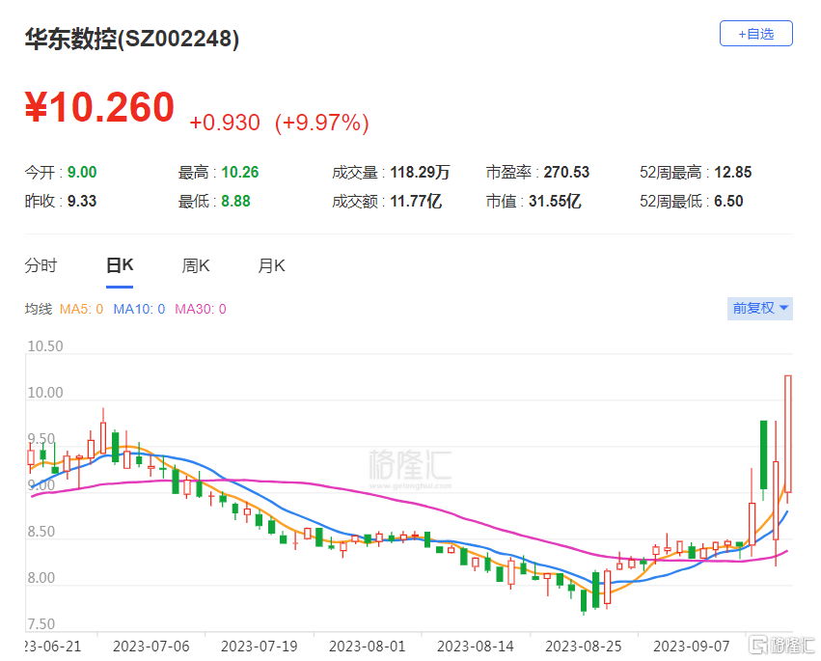The width and height of the screenshot is (821, 661).
Task: Click the tall latest red candlestick
Action: (x=787, y=433)
